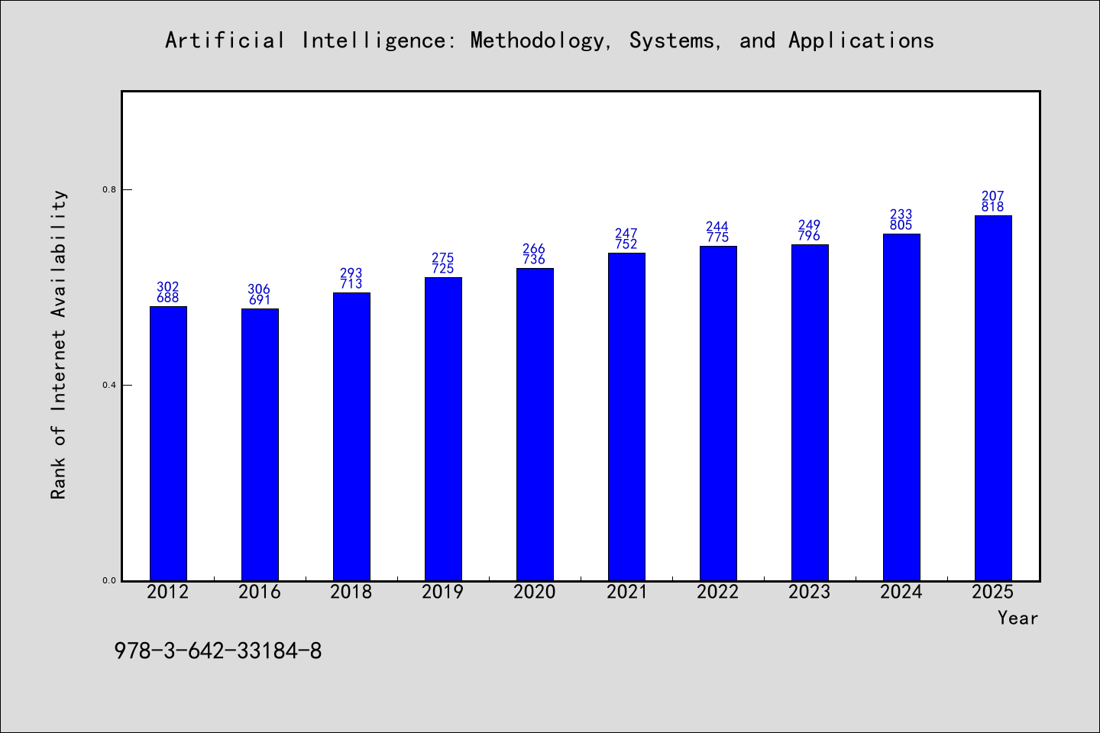Select the '247' value label

coord(626,234)
